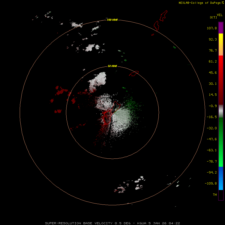
Task: Click the 50 NMI range ring label
Action: (x=112, y=66)
